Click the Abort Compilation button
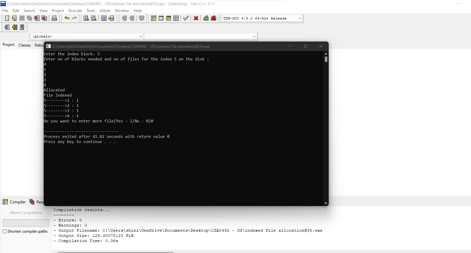 26,212
